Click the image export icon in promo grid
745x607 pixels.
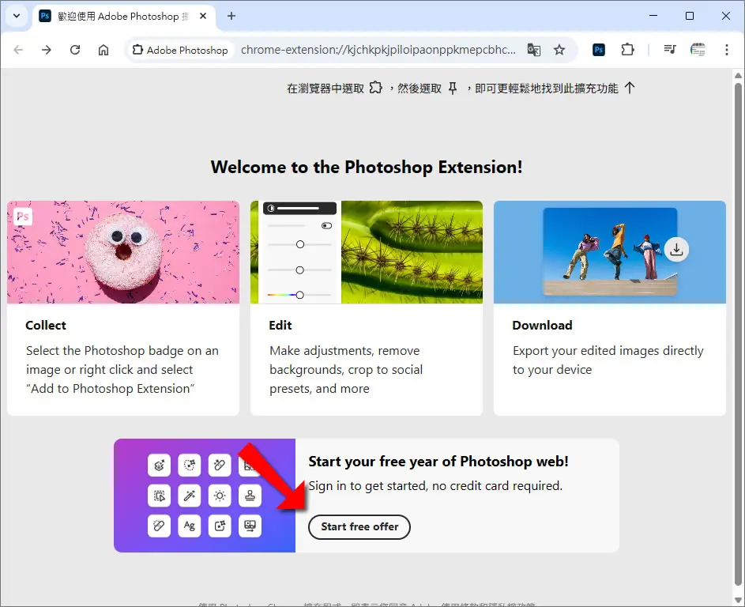coord(250,526)
